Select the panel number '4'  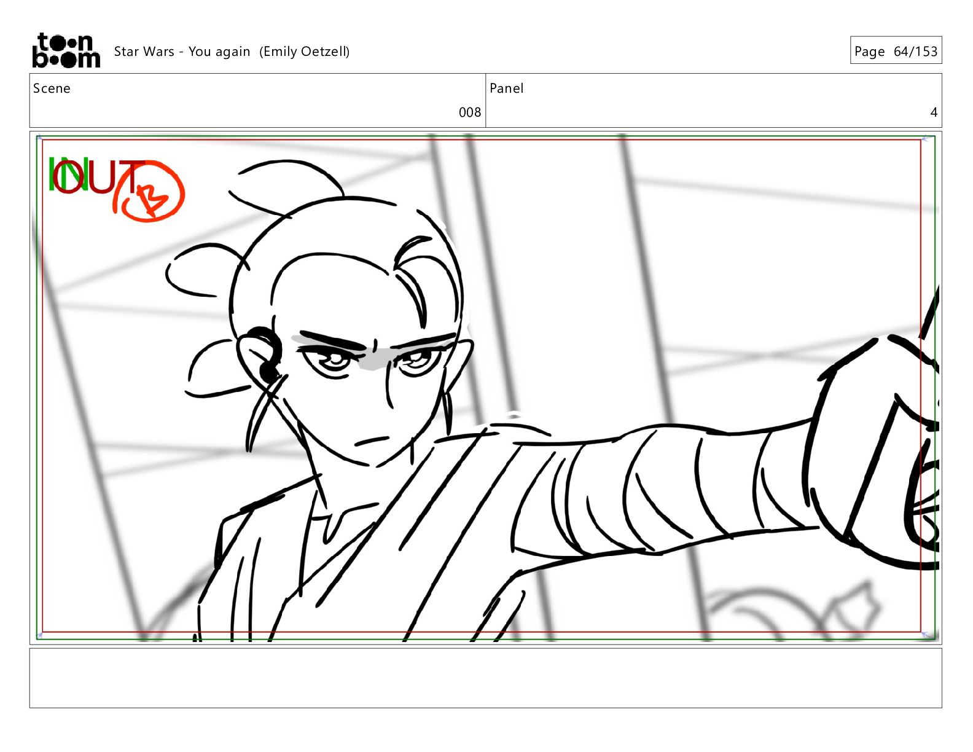pyautogui.click(x=934, y=112)
